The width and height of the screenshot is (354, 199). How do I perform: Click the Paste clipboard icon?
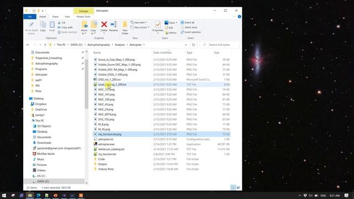point(52,24)
